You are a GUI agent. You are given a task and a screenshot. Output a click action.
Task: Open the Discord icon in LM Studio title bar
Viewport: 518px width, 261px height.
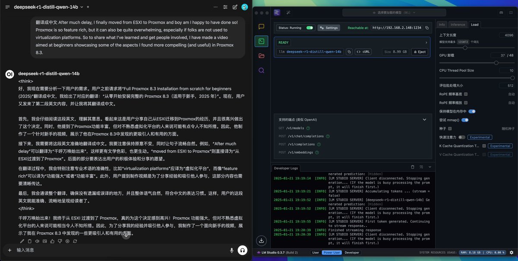pyautogui.click(x=501, y=13)
